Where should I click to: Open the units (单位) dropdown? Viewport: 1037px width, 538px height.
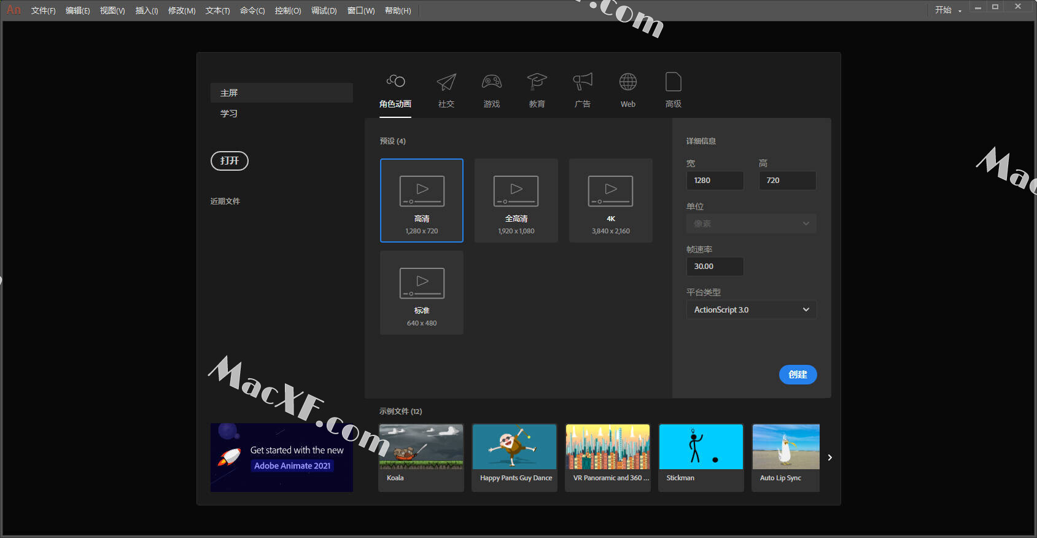click(x=751, y=224)
